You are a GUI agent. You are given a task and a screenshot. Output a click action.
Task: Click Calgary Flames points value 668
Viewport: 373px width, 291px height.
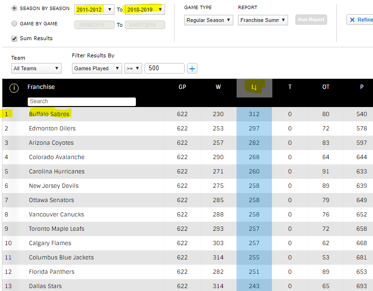(362, 243)
